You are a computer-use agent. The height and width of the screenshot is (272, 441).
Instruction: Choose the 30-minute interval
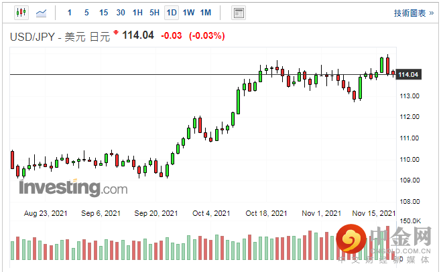tap(120, 13)
